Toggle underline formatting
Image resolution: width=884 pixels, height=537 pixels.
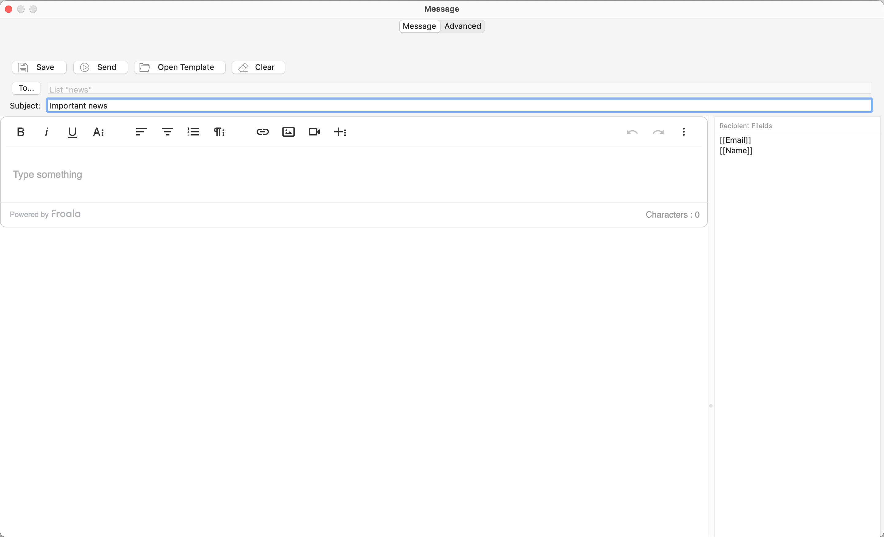pos(72,132)
